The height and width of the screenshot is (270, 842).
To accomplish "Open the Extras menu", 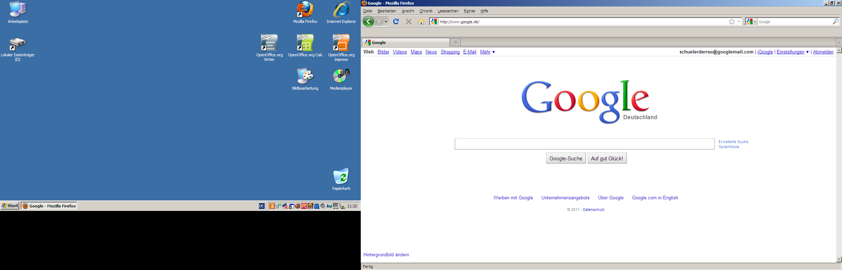I will pos(469,11).
